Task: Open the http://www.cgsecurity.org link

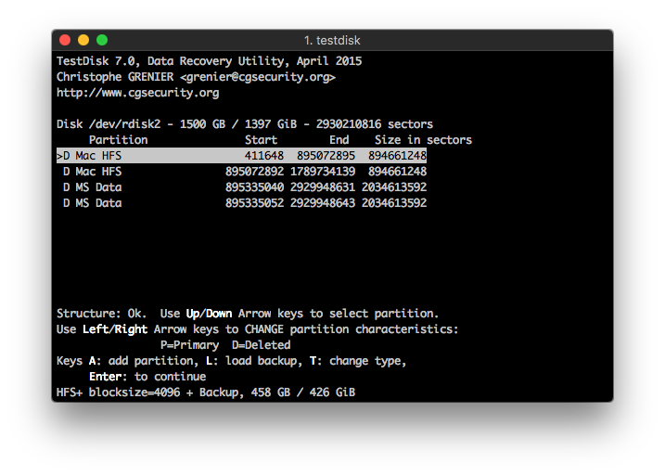Action: pos(137,93)
